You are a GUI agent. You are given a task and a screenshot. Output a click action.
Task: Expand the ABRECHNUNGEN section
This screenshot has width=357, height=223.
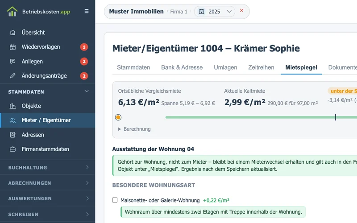[x=48, y=183]
